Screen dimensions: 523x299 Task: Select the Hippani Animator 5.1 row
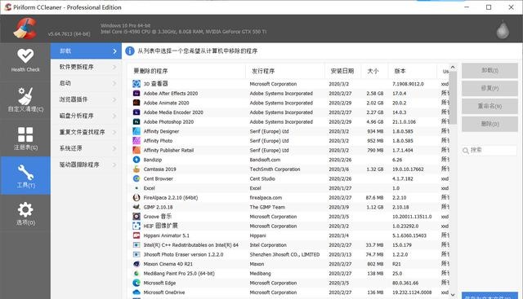288,235
